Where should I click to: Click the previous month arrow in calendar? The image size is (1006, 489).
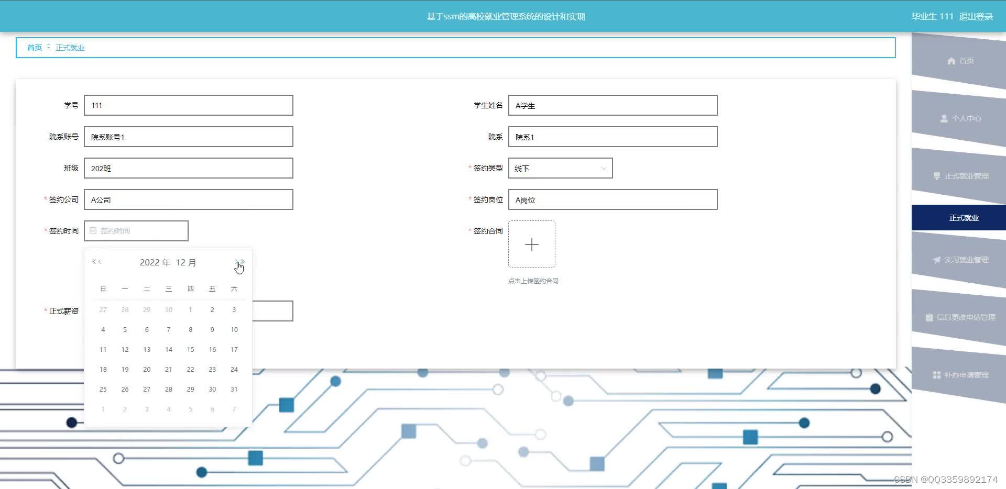(x=100, y=261)
